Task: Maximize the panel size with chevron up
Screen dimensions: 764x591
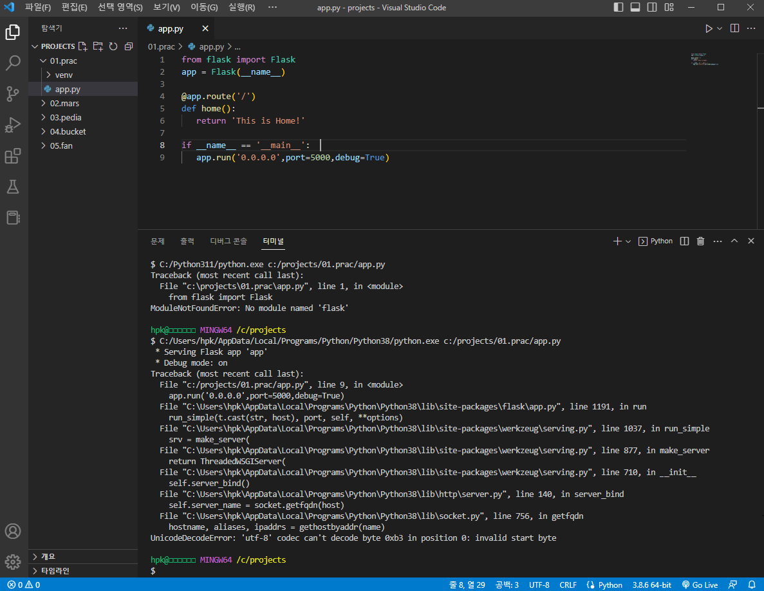Action: 734,241
